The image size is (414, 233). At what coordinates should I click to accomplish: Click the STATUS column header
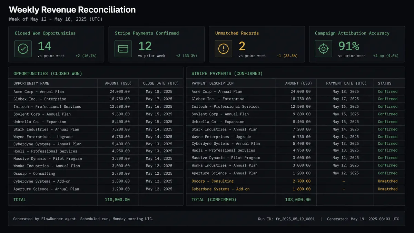coord(385,83)
